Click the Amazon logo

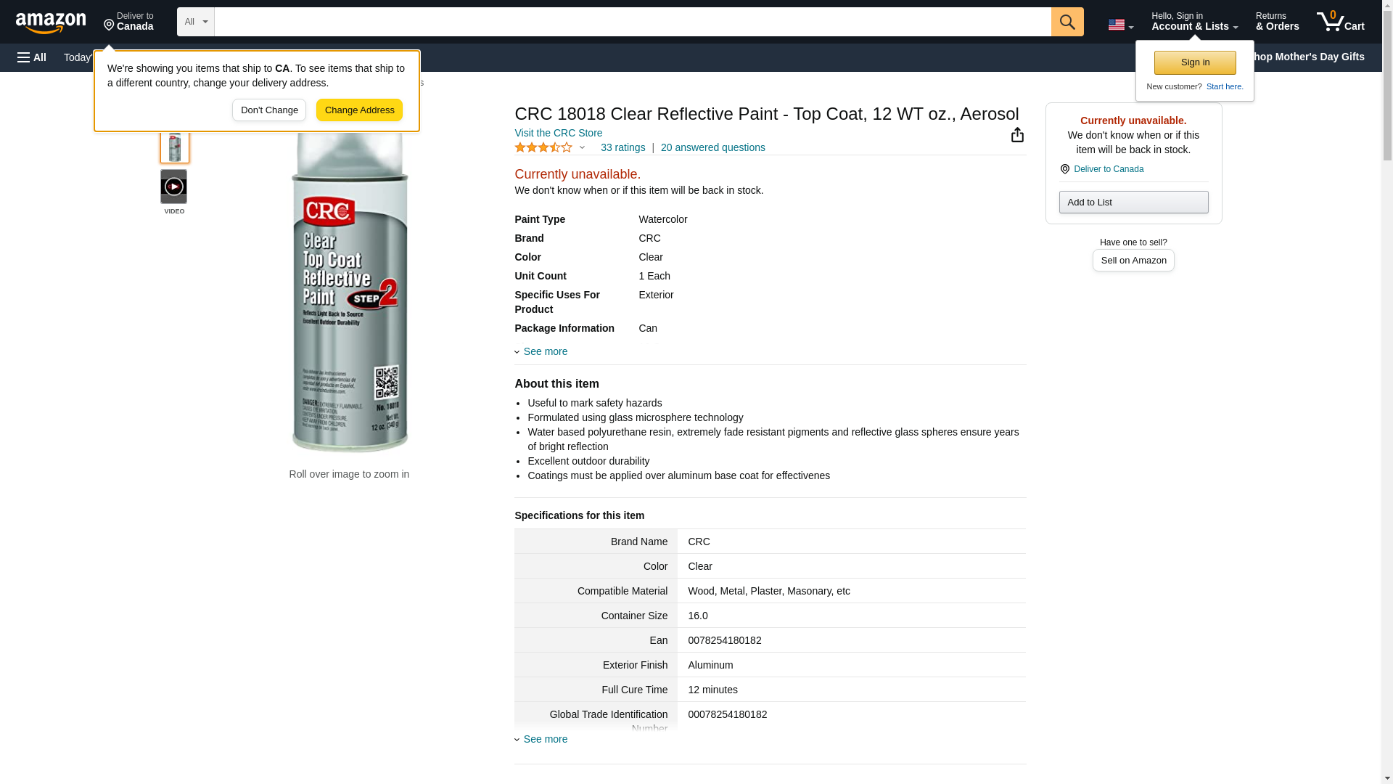(51, 23)
